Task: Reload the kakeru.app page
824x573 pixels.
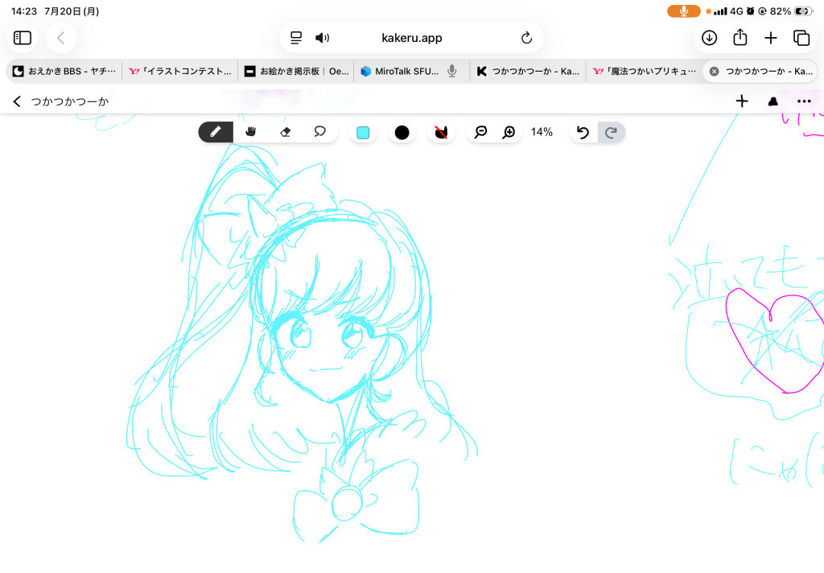Action: click(x=526, y=38)
